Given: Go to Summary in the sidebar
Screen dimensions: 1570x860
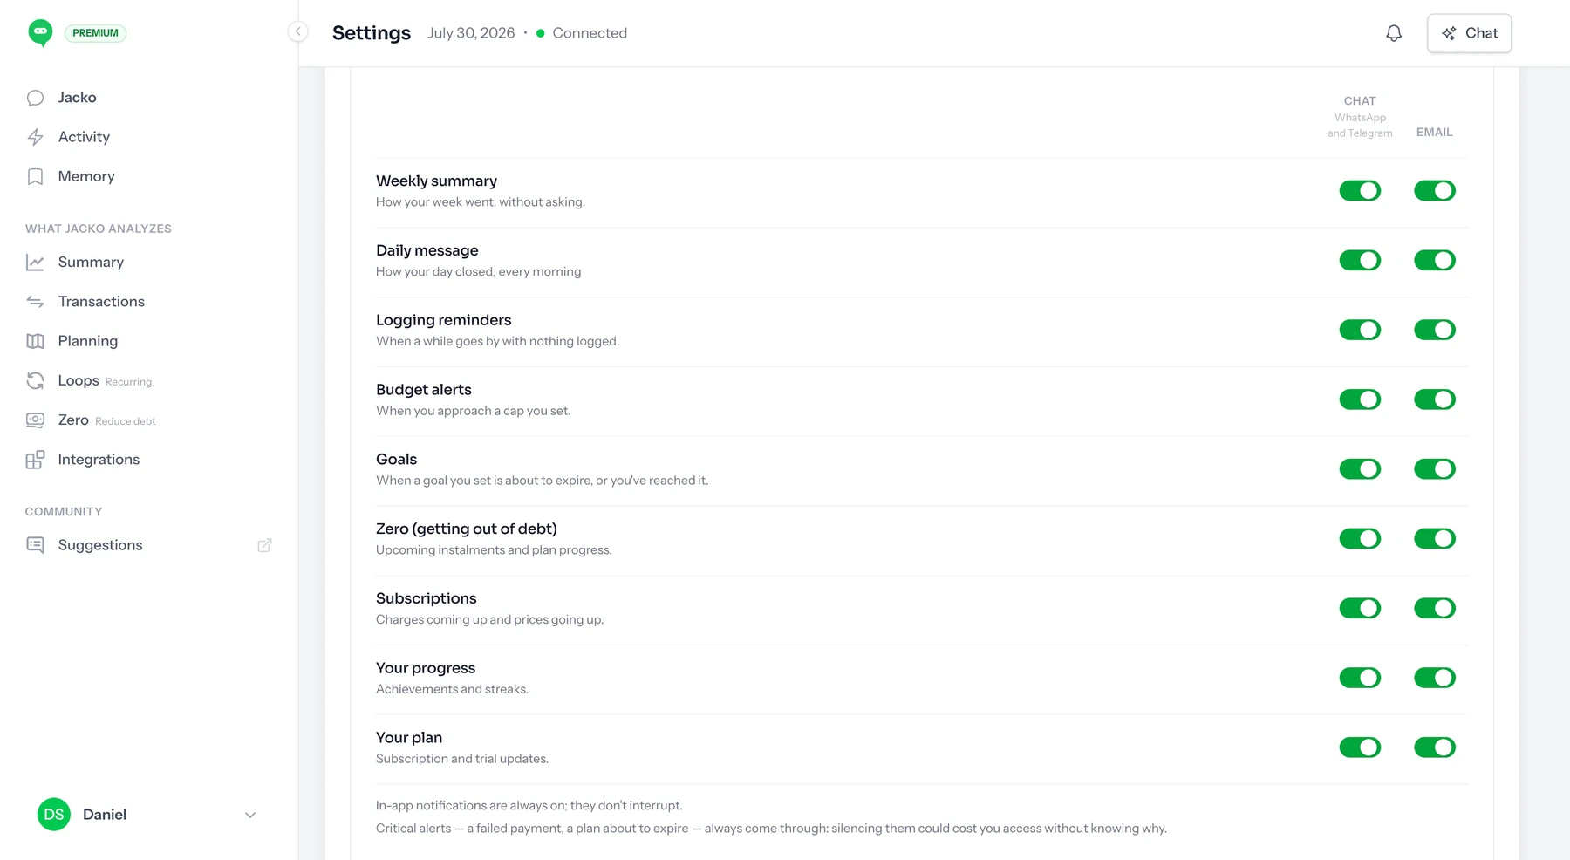Looking at the screenshot, I should tap(91, 262).
